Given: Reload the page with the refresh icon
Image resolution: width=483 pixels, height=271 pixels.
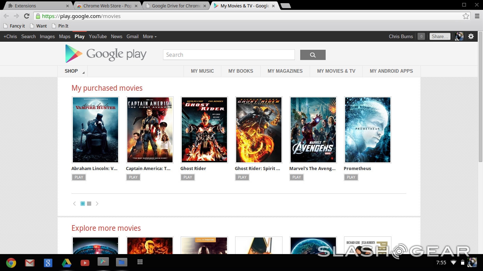Looking at the screenshot, I should click(27, 16).
